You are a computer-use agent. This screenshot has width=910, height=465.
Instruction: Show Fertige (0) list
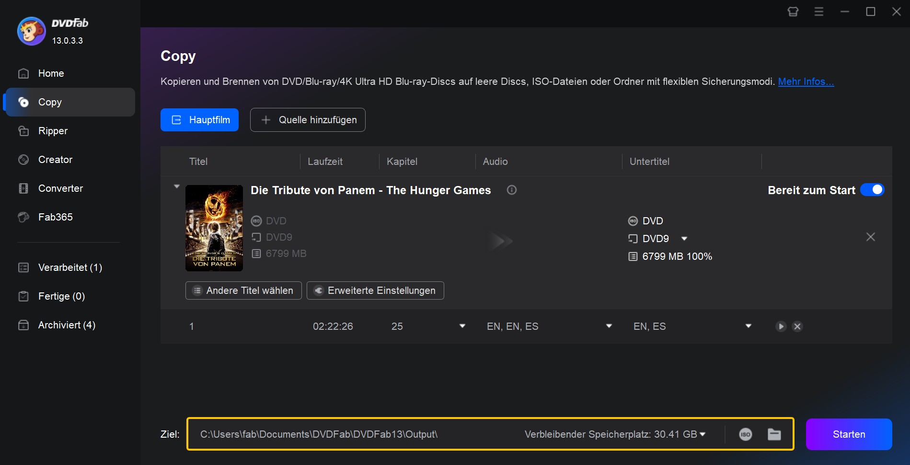pos(69,296)
